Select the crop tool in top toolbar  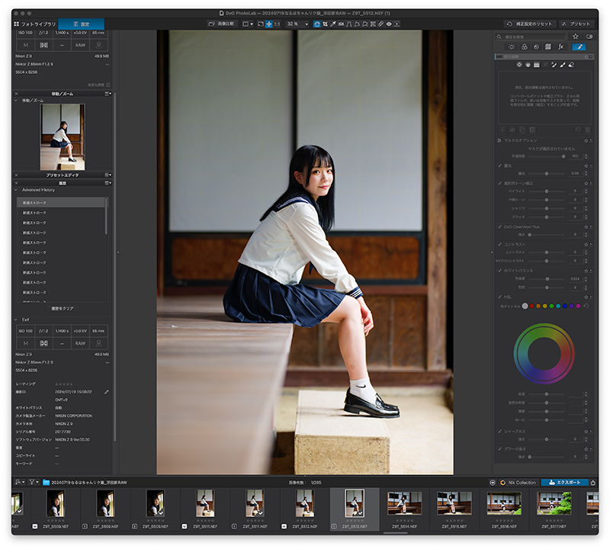(x=325, y=24)
